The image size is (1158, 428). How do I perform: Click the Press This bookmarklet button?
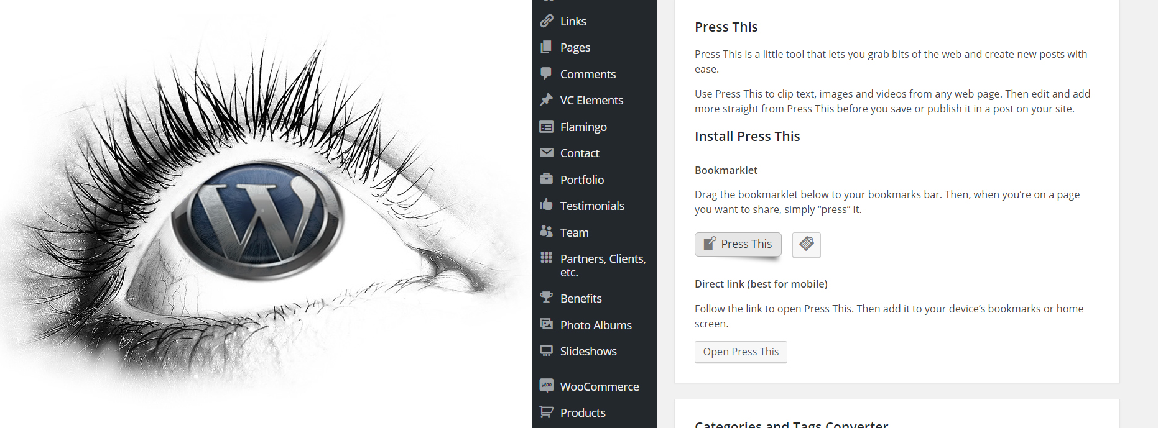click(x=738, y=244)
